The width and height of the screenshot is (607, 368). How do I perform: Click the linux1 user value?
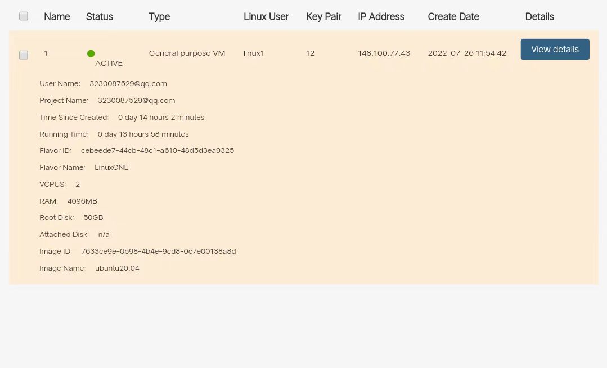click(x=254, y=53)
